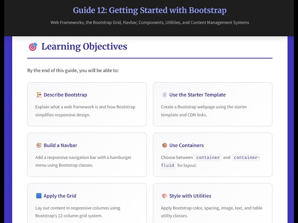Screen dimensions: 298x223
Task: Select the Style with Utilities card title
Action: (x=190, y=196)
